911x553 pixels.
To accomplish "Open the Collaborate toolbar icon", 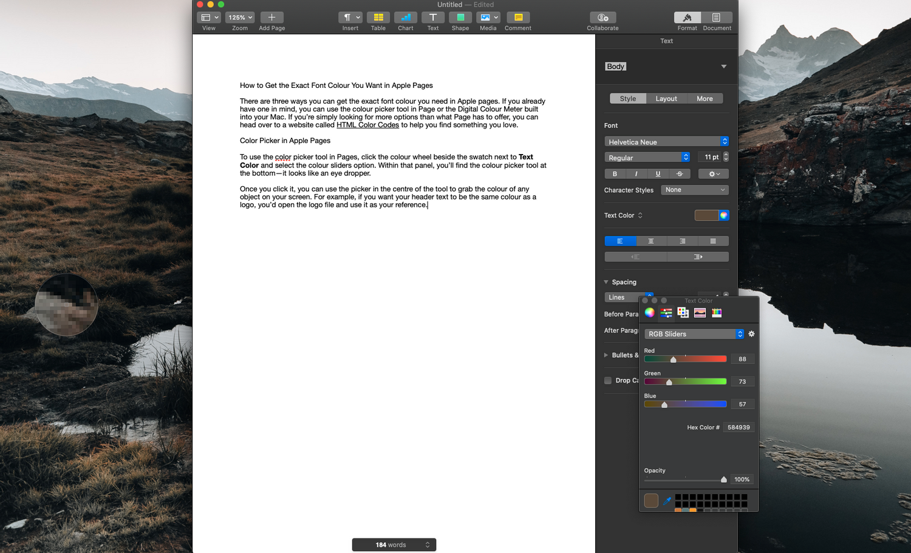I will (602, 18).
